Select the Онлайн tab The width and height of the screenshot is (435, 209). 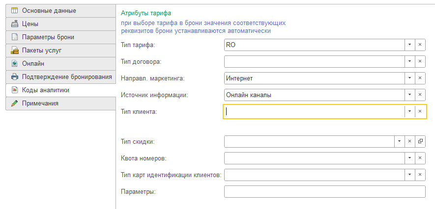click(60, 64)
